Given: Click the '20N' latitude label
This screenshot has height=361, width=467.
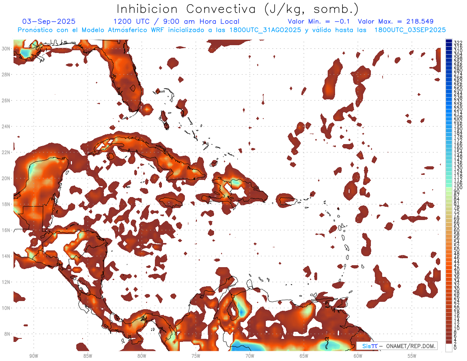Looking at the screenshot, I should click(7, 178).
